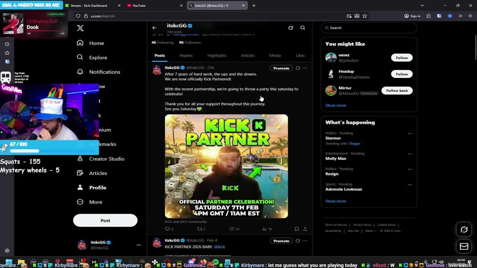Image resolution: width=477 pixels, height=268 pixels.
Task: Repost the Kick Partnered post
Action: click(x=201, y=229)
